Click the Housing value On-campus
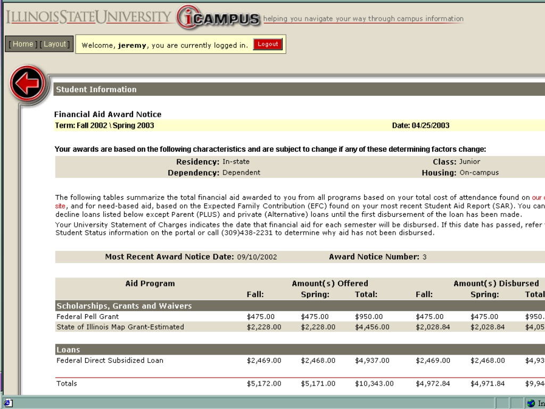Image resolution: width=545 pixels, height=409 pixels. tap(479, 173)
